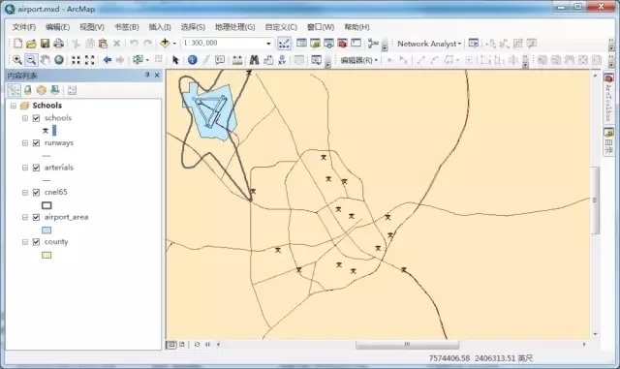The image size is (620, 369).
Task: Go back to previous extent arrow
Action: coord(107,60)
